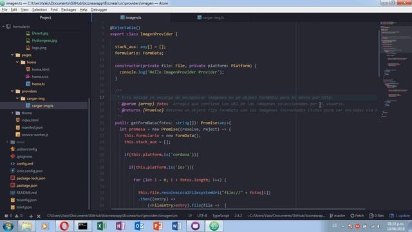Open tsconfig.json file

click(26, 200)
